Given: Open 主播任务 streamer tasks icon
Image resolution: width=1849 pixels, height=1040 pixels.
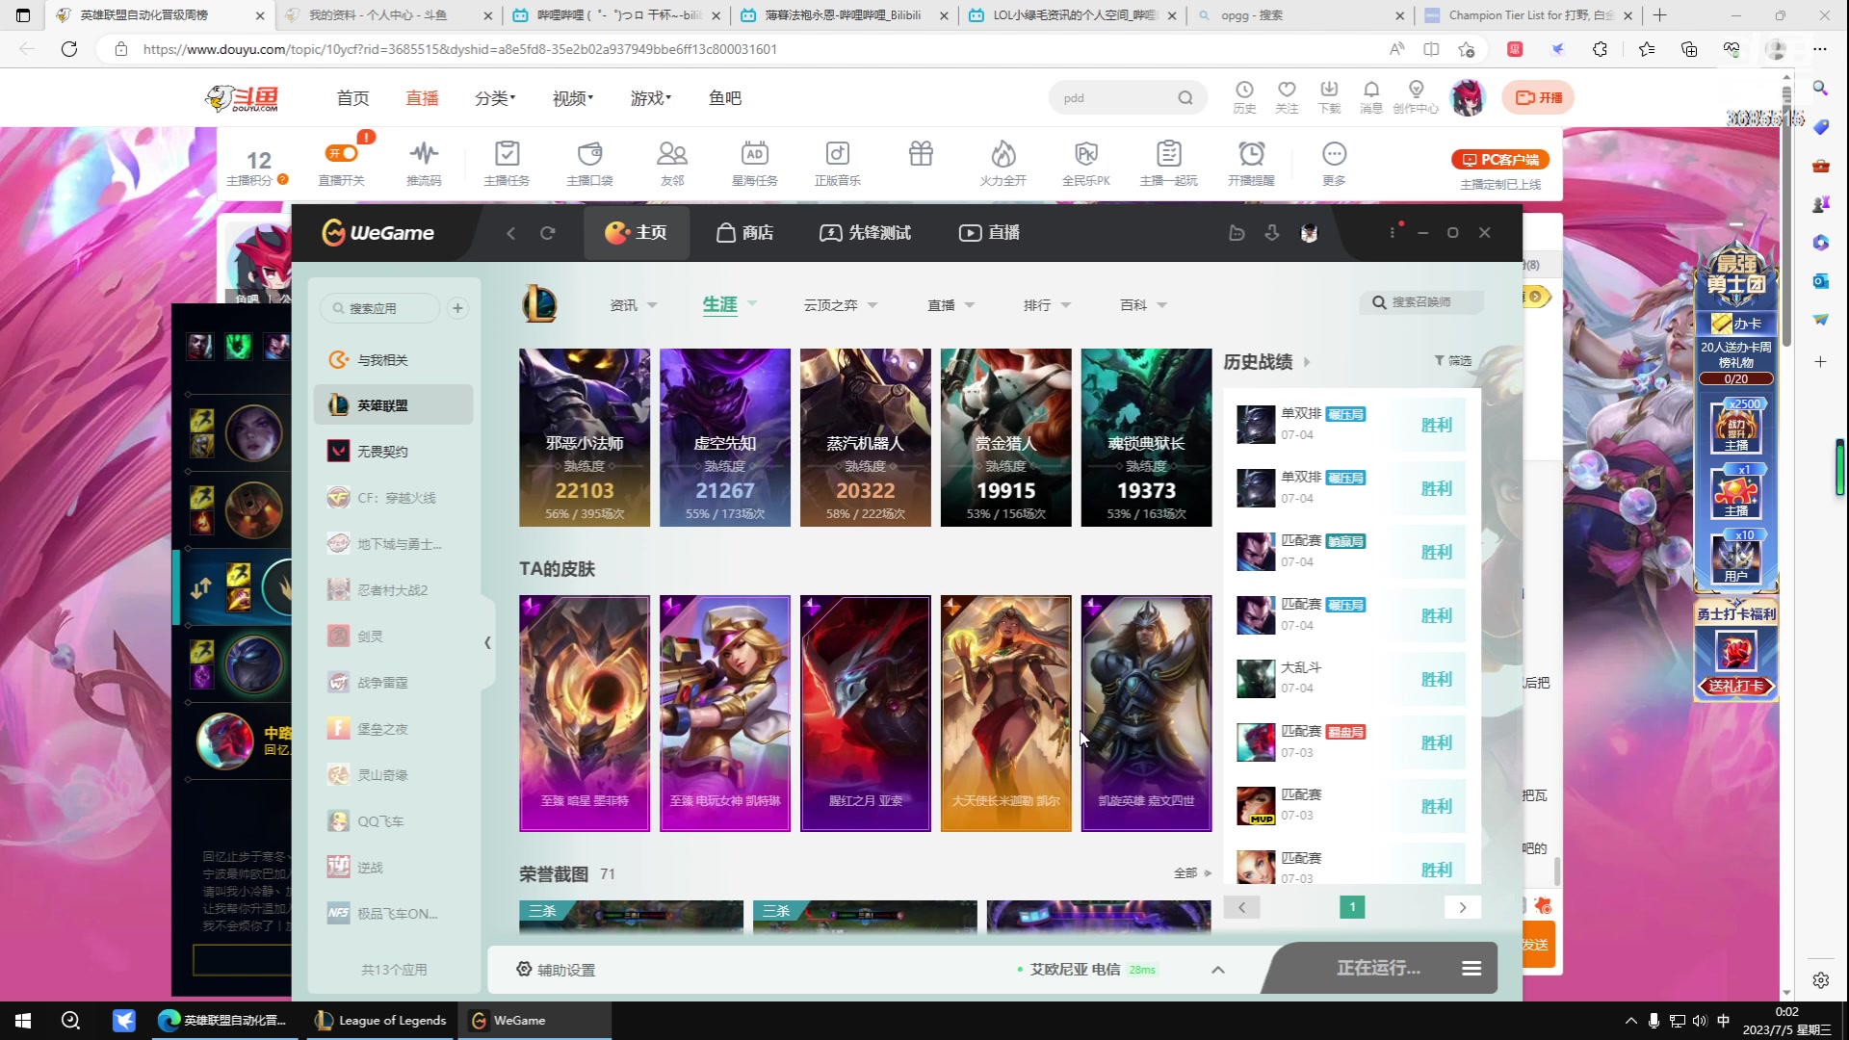Looking at the screenshot, I should point(507,162).
